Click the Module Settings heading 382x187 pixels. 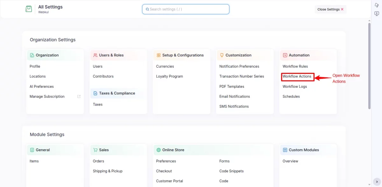click(47, 135)
